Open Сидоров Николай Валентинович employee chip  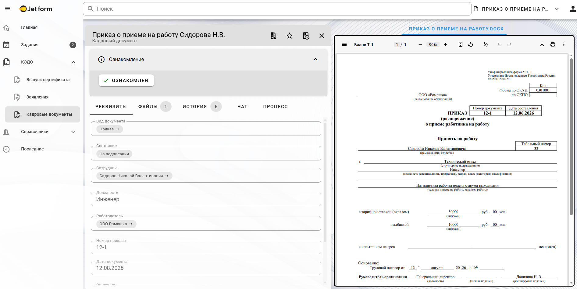[x=134, y=176]
